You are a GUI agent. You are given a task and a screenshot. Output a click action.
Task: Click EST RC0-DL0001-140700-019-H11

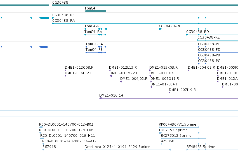[42, 138]
